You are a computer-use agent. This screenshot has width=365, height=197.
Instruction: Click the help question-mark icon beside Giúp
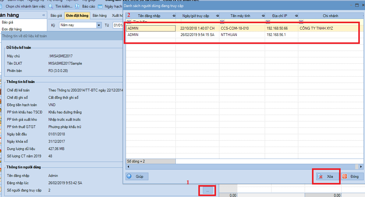pyautogui.click(x=129, y=176)
